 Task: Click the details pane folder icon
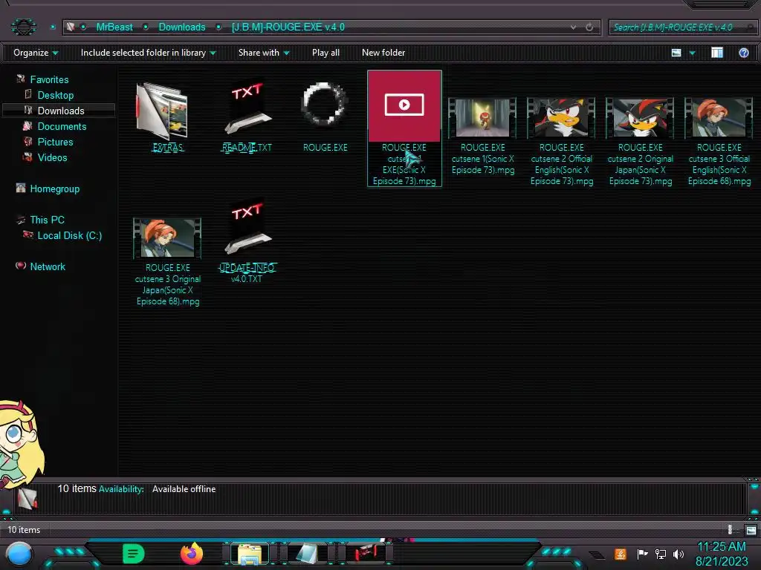pyautogui.click(x=27, y=498)
